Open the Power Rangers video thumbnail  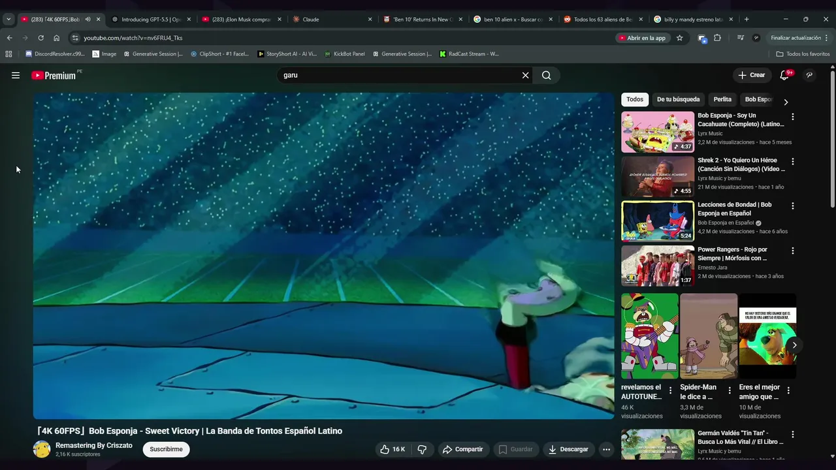658,266
